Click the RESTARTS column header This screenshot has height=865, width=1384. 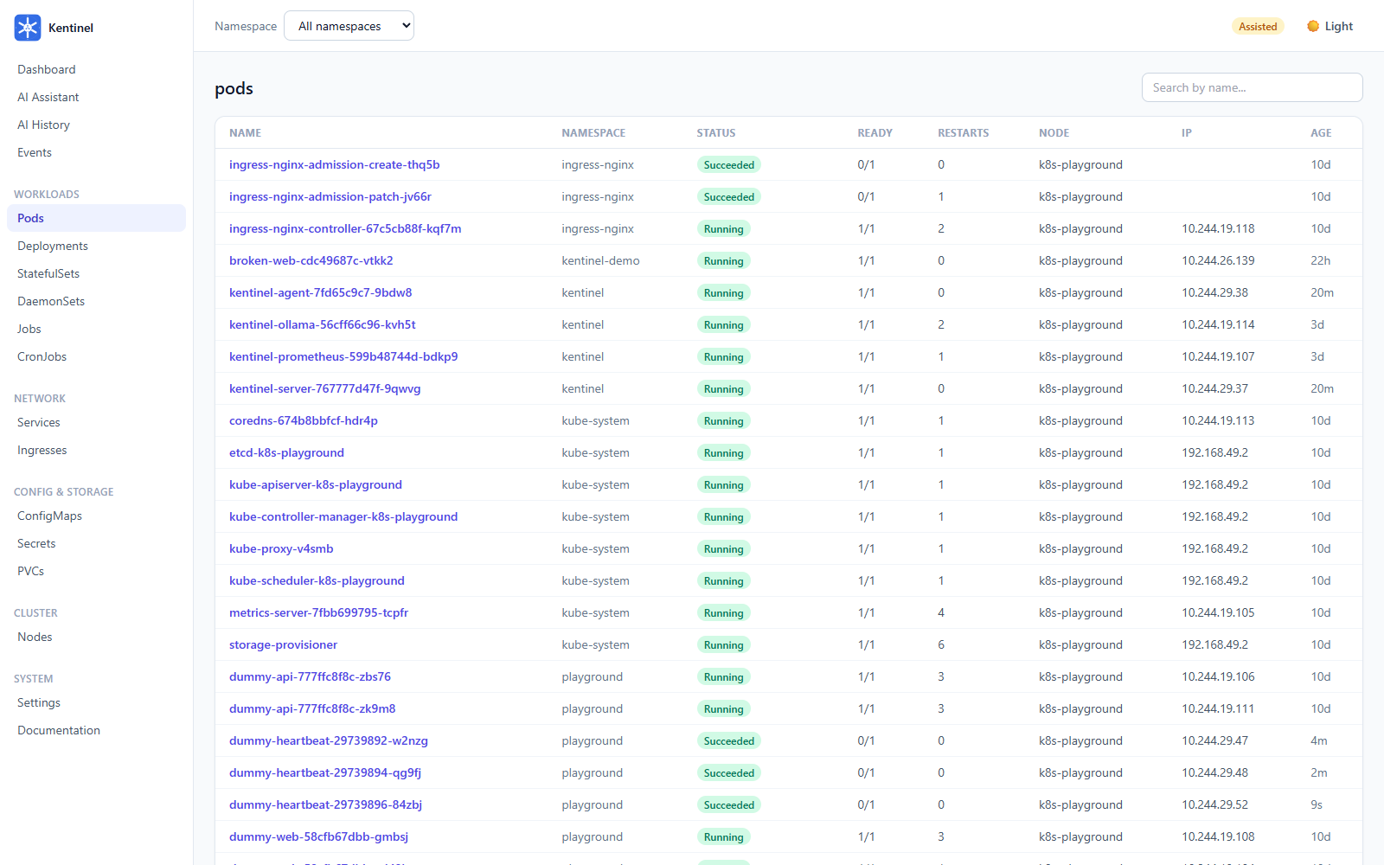963,133
